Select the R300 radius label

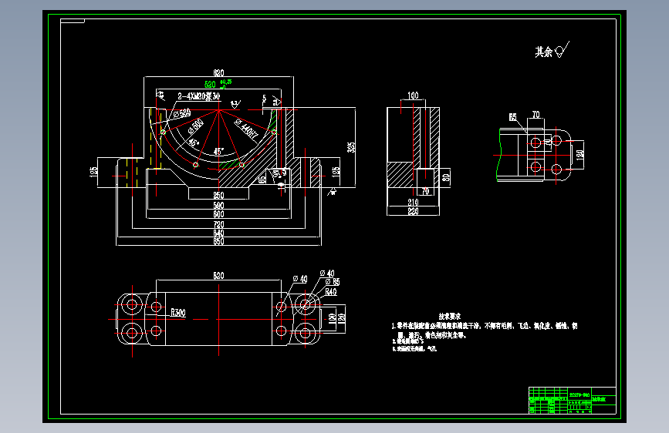[178, 313]
